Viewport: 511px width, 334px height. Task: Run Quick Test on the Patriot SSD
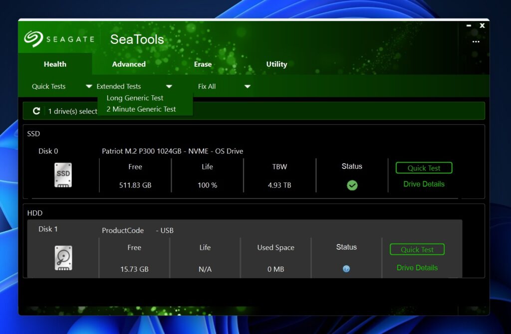(x=423, y=167)
